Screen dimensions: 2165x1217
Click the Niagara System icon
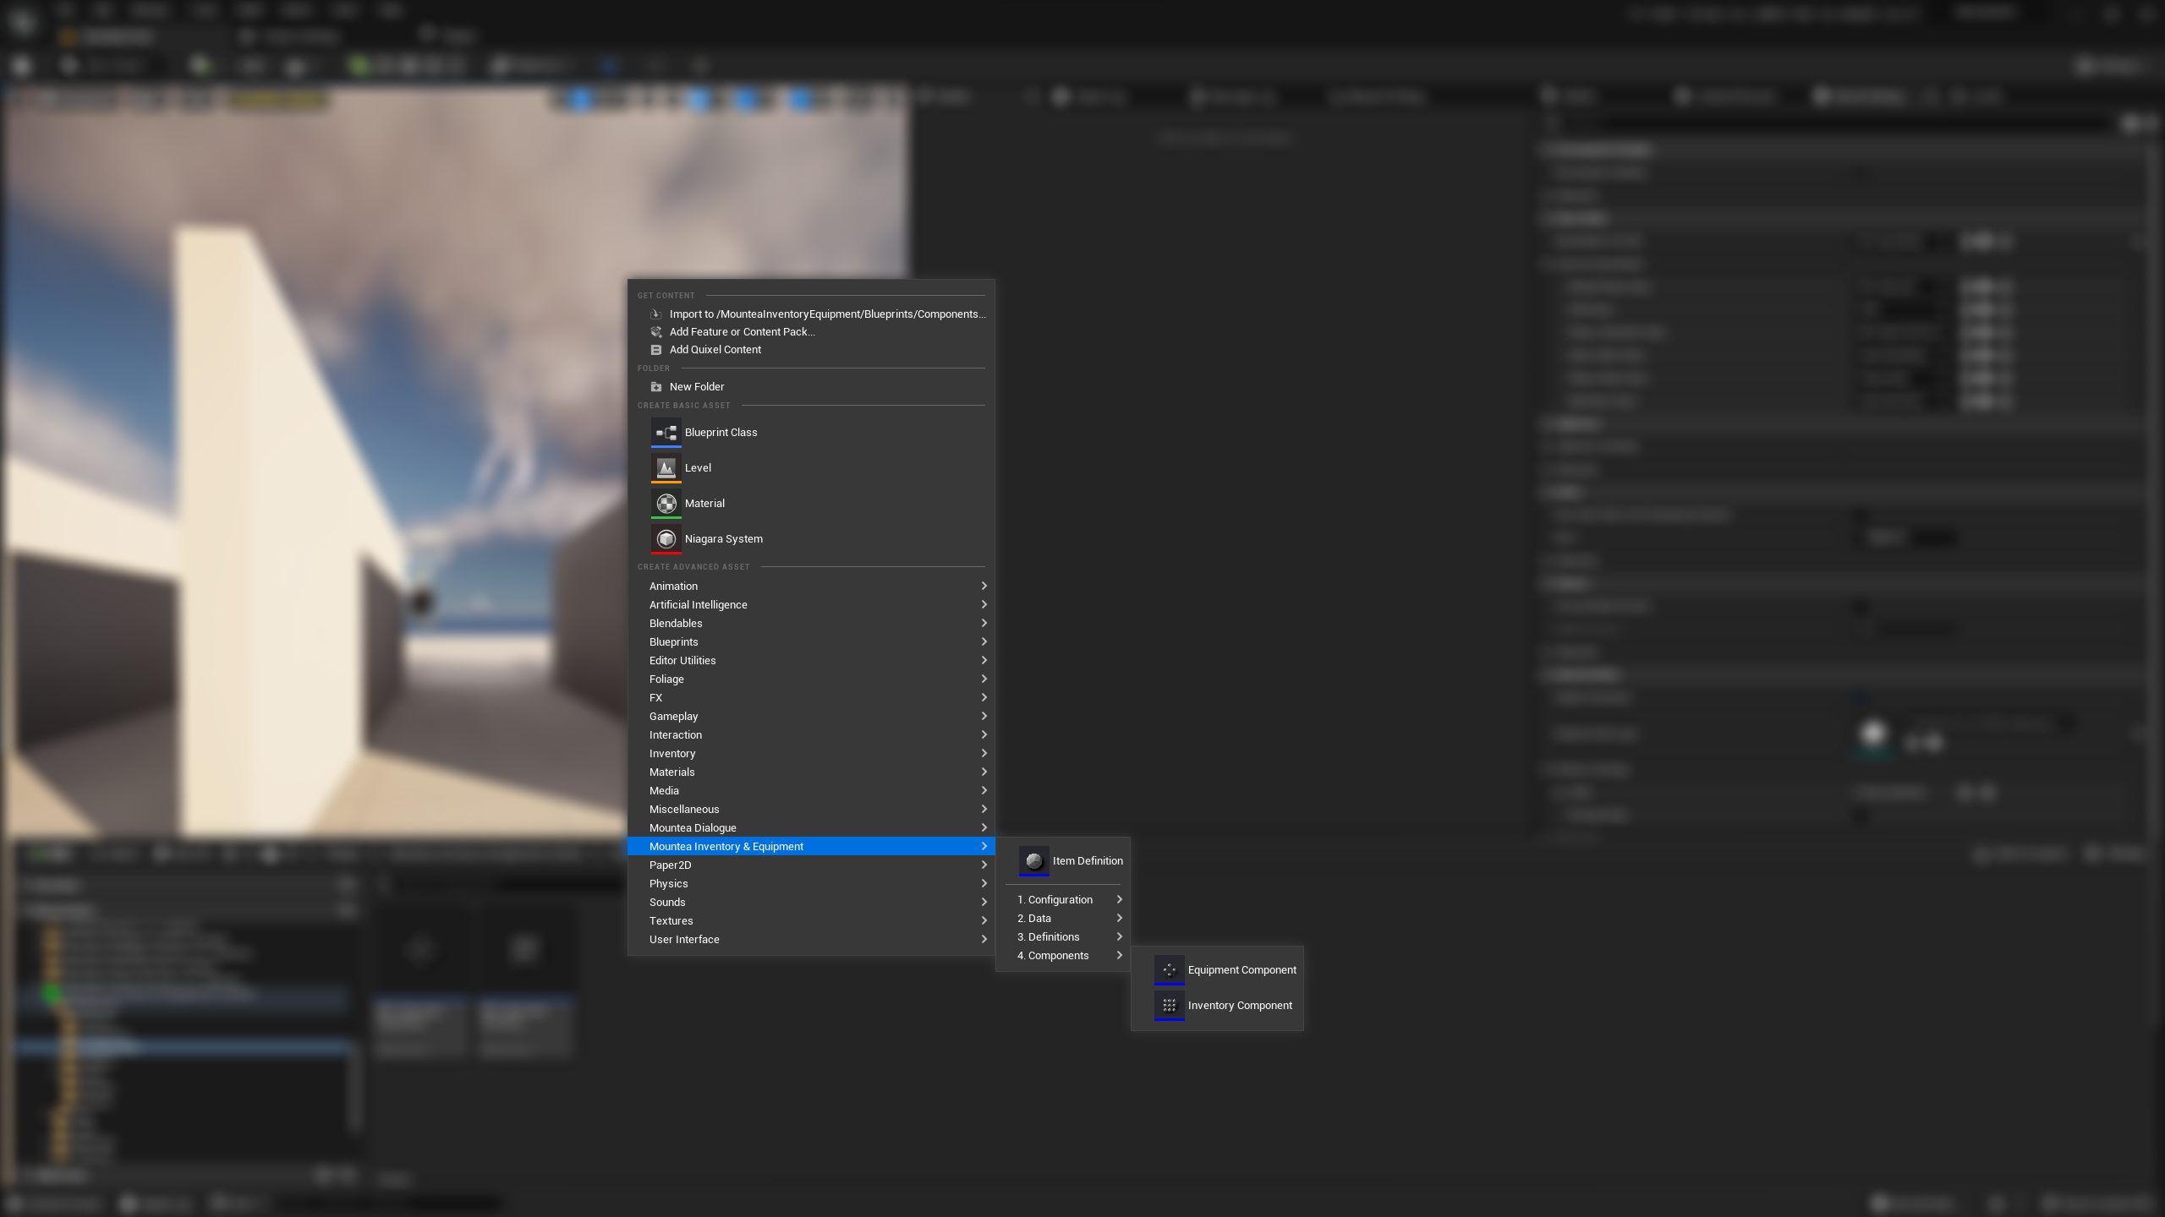click(666, 539)
